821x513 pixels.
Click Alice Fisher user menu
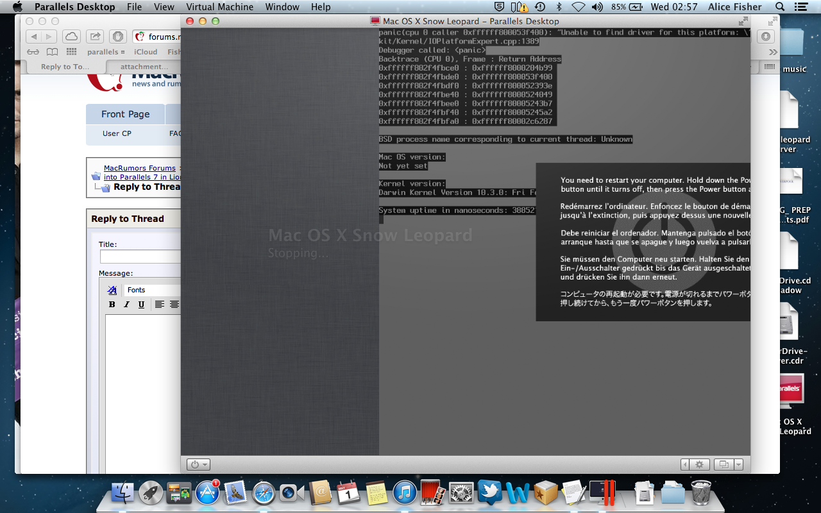(x=735, y=7)
